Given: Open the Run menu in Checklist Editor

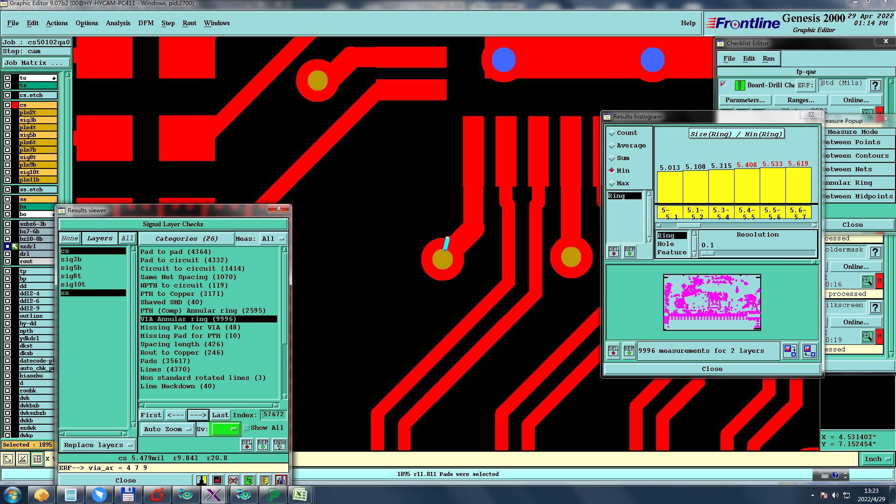Looking at the screenshot, I should pos(769,58).
